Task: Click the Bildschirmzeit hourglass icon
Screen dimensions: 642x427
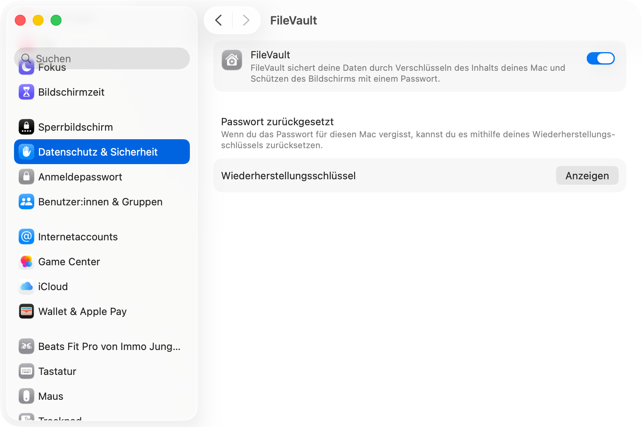Action: [x=26, y=92]
